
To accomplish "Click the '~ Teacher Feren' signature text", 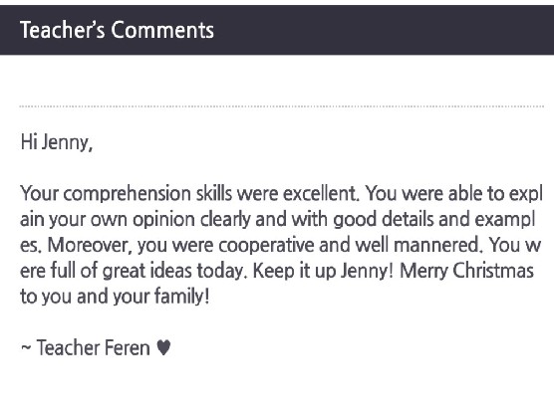I will tap(85, 347).
